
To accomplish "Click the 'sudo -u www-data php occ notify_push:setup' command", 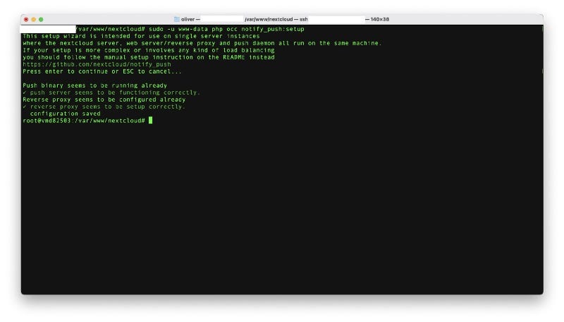I will point(226,29).
